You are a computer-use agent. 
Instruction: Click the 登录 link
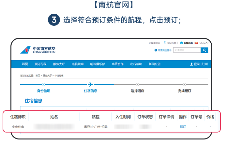[197, 64]
